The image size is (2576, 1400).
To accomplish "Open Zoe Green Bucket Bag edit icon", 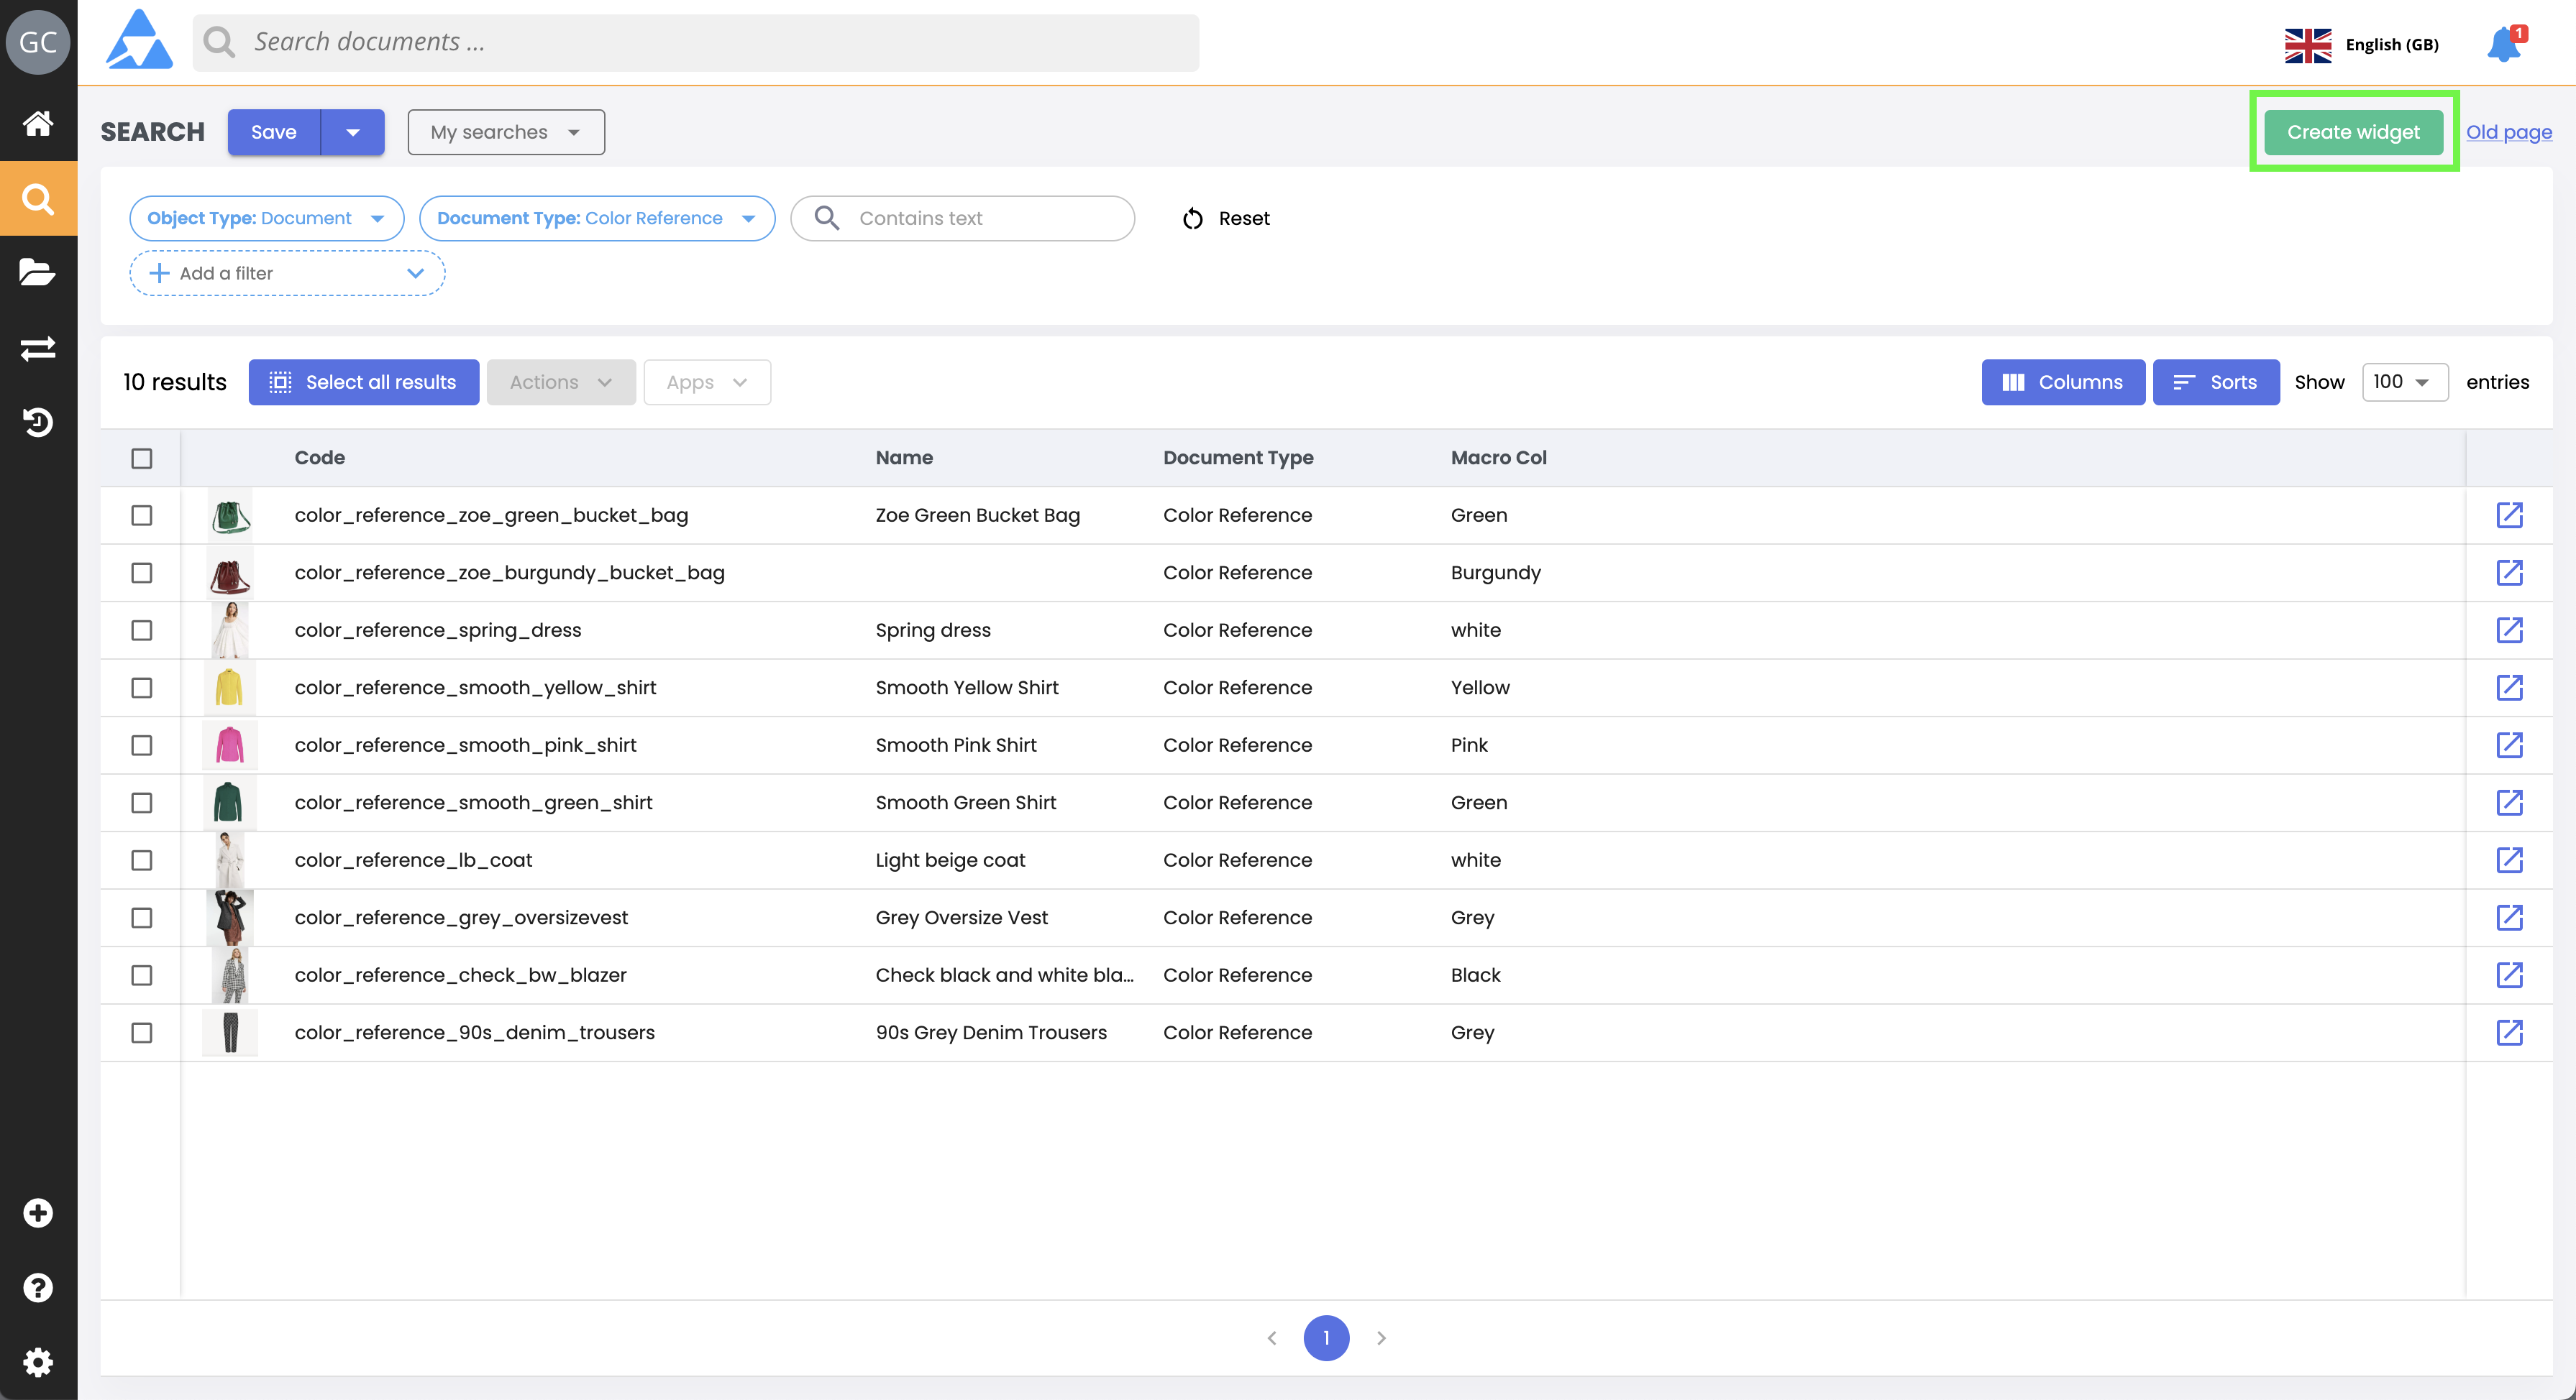I will pos(2509,515).
